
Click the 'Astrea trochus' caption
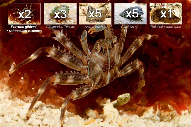click(95, 27)
